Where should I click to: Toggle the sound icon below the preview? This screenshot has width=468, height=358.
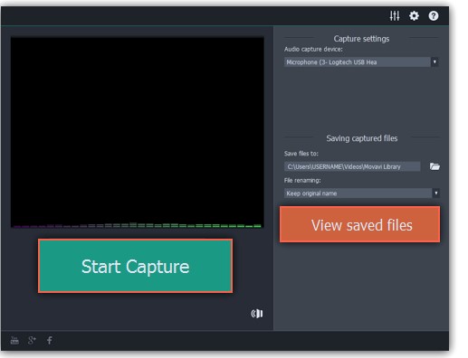coord(257,314)
